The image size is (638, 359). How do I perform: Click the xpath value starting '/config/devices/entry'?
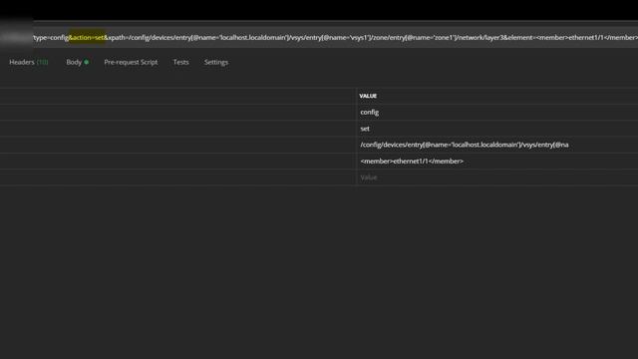coord(497,145)
